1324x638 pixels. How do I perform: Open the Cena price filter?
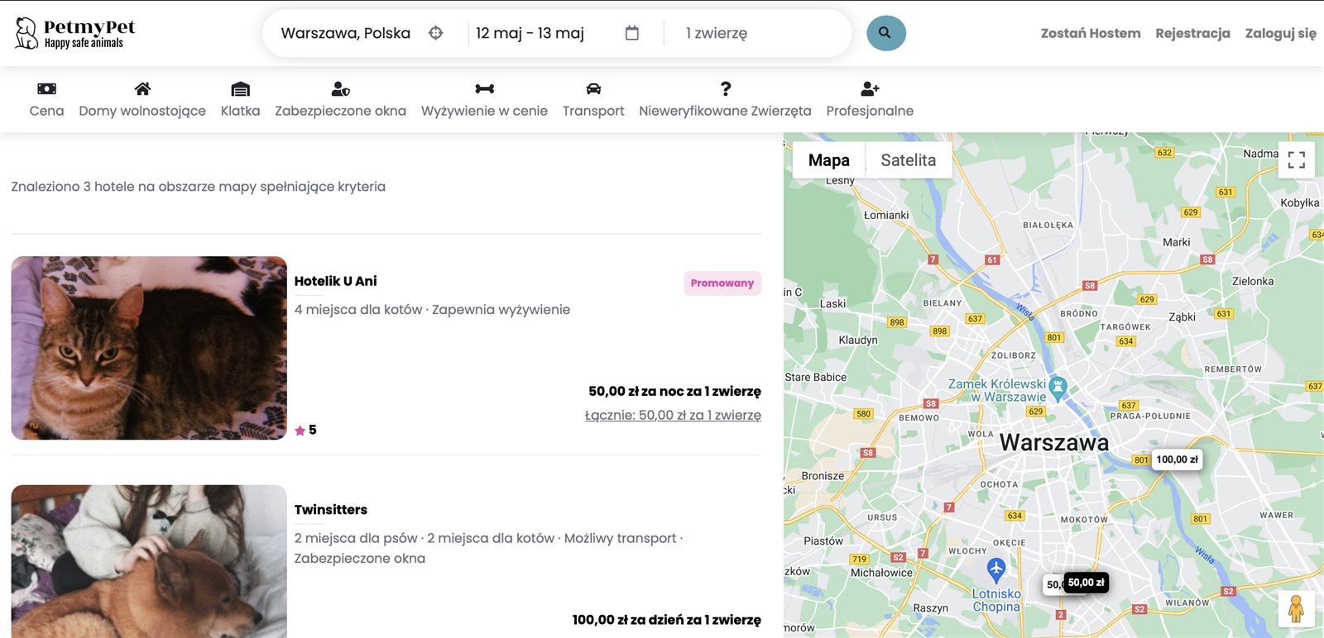(46, 99)
